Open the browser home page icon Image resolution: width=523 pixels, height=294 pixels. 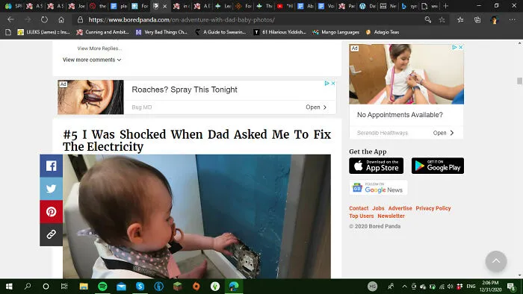[x=61, y=19]
